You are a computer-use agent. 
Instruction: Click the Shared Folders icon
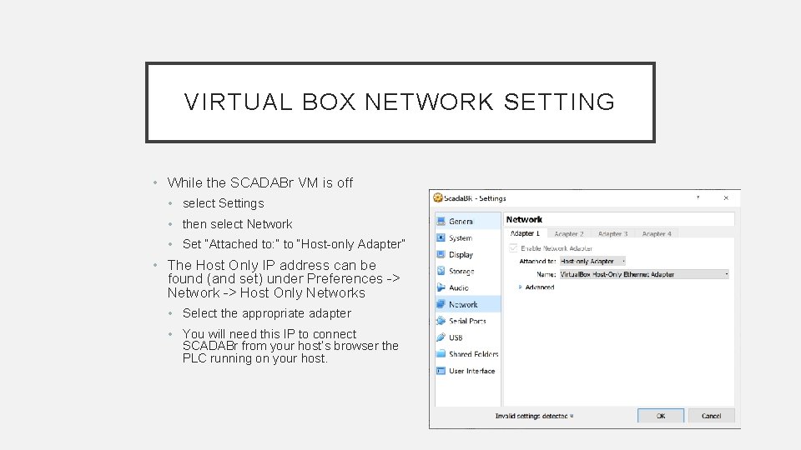coord(441,354)
